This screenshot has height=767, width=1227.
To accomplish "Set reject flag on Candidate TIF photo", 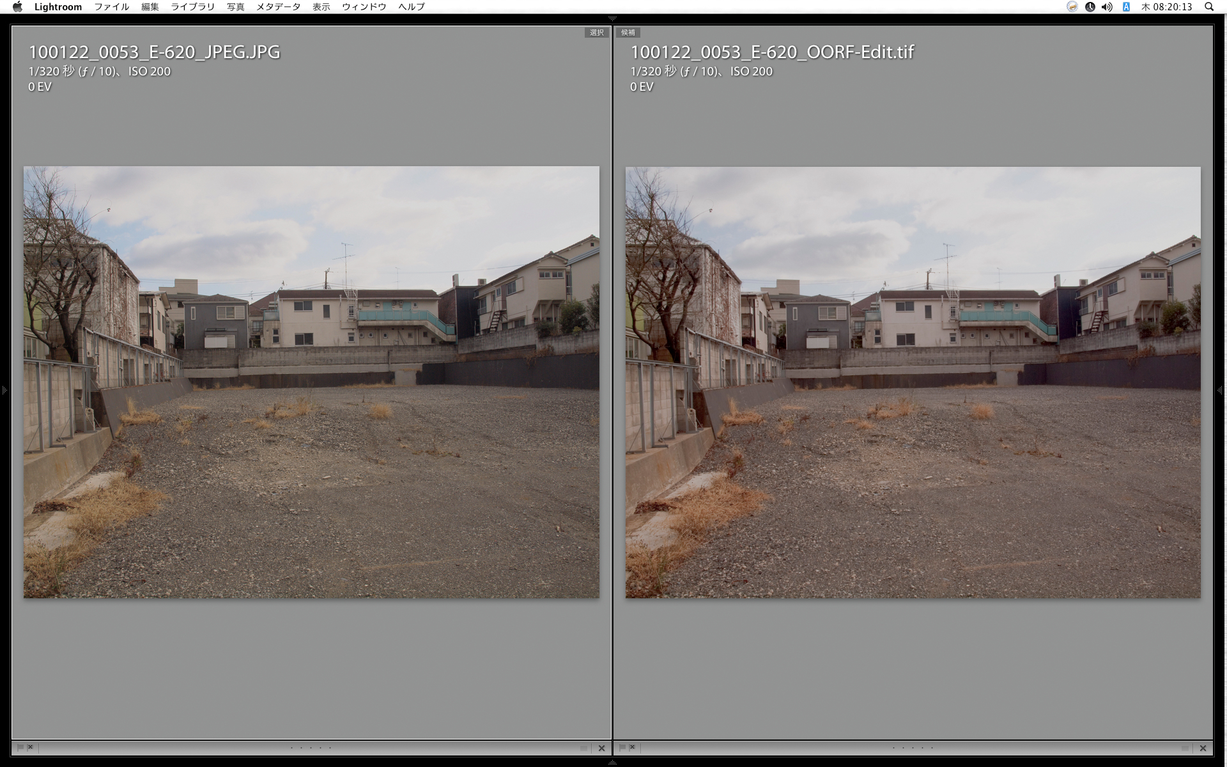I will point(632,747).
